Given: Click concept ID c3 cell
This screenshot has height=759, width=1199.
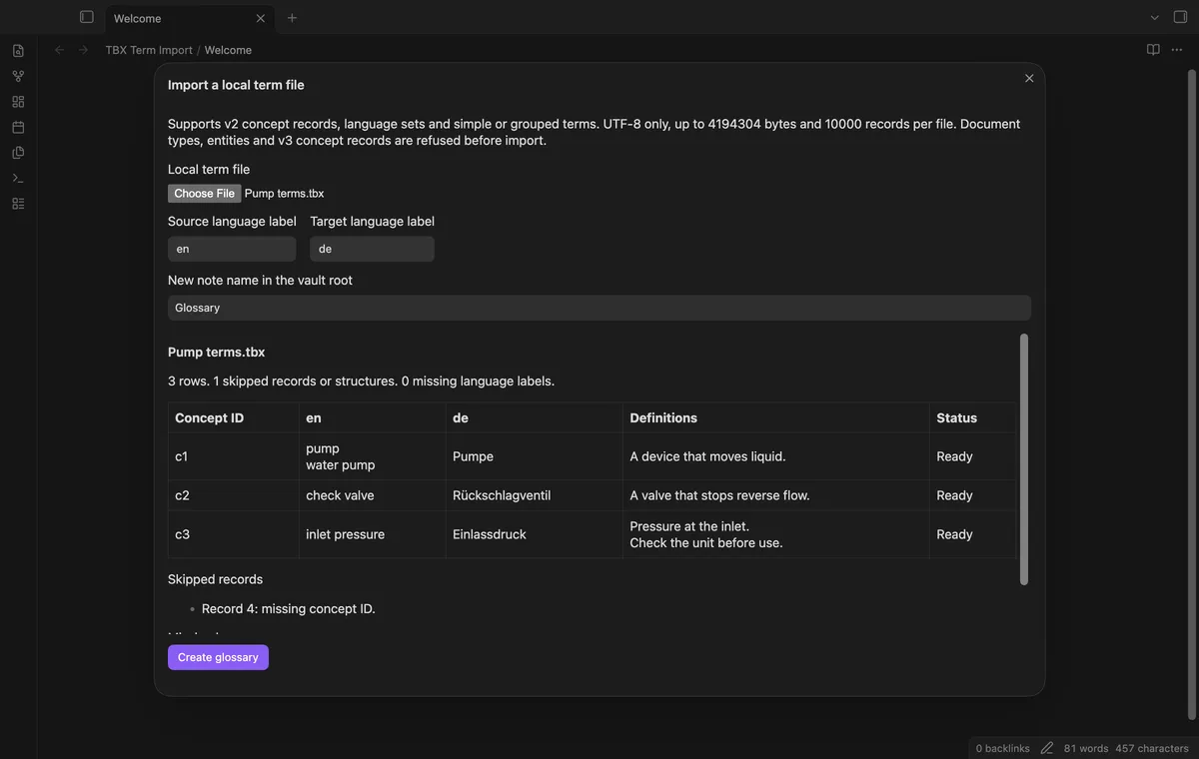Looking at the screenshot, I should coord(234,534).
